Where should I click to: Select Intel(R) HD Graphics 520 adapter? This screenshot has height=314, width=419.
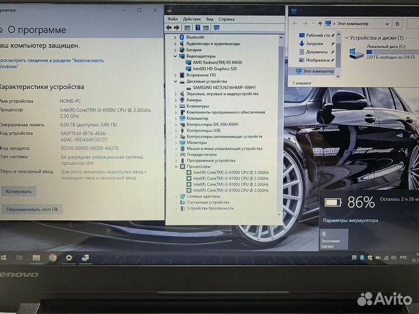point(215,69)
